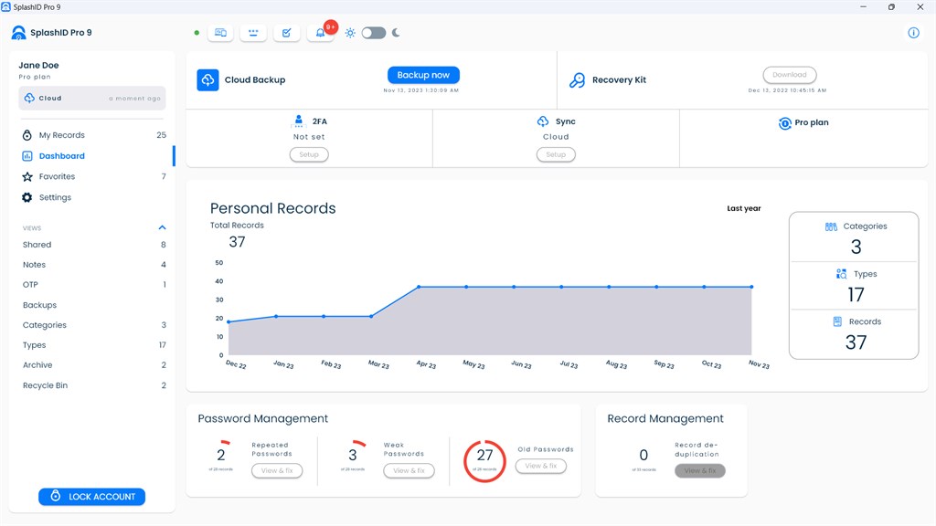Collapse the Views section chevron
Image resolution: width=936 pixels, height=526 pixels.
pyautogui.click(x=162, y=227)
